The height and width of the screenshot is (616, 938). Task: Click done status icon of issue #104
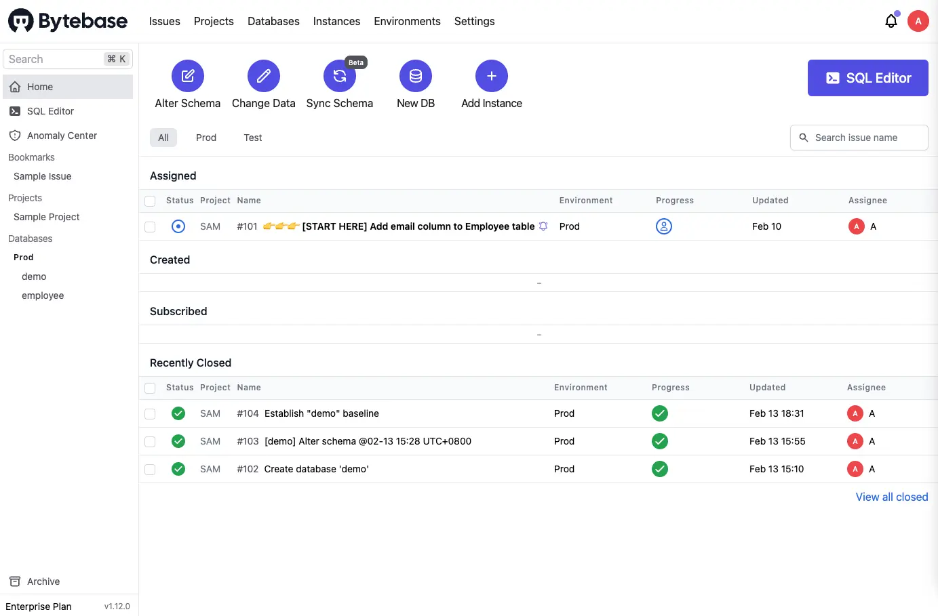178,413
